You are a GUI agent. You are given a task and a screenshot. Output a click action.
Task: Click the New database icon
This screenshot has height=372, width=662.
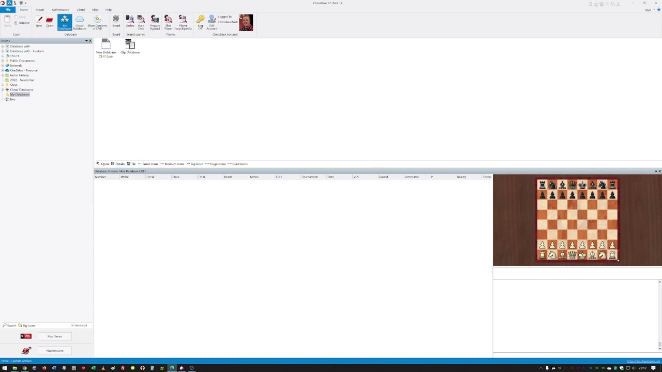[x=39, y=21]
